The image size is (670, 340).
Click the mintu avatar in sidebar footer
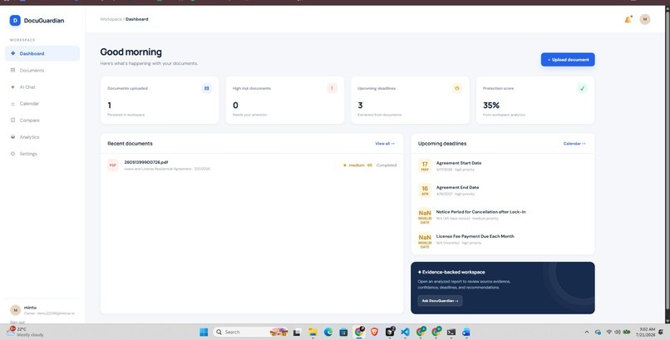point(16,310)
